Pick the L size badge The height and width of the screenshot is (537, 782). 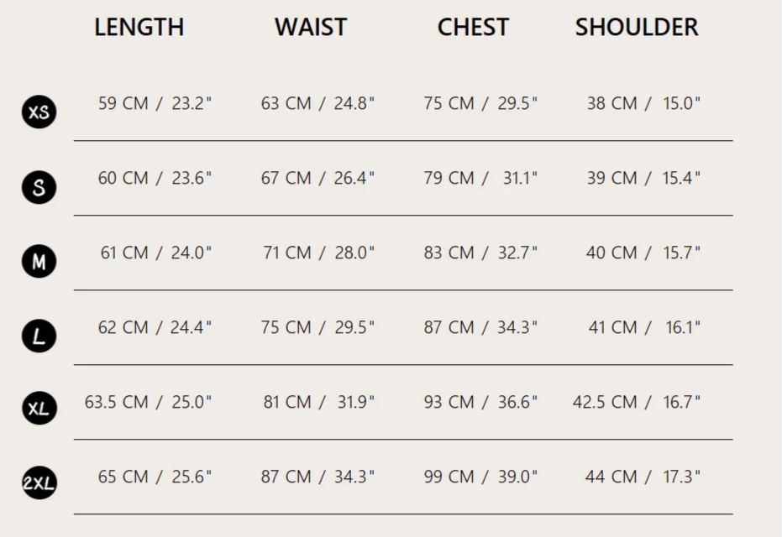[39, 336]
